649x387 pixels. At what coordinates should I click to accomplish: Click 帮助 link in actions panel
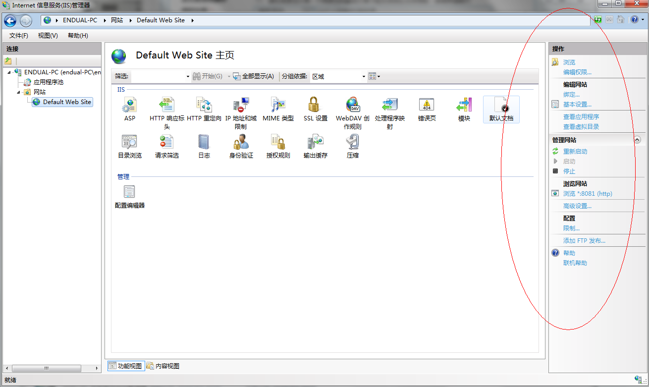(x=569, y=253)
